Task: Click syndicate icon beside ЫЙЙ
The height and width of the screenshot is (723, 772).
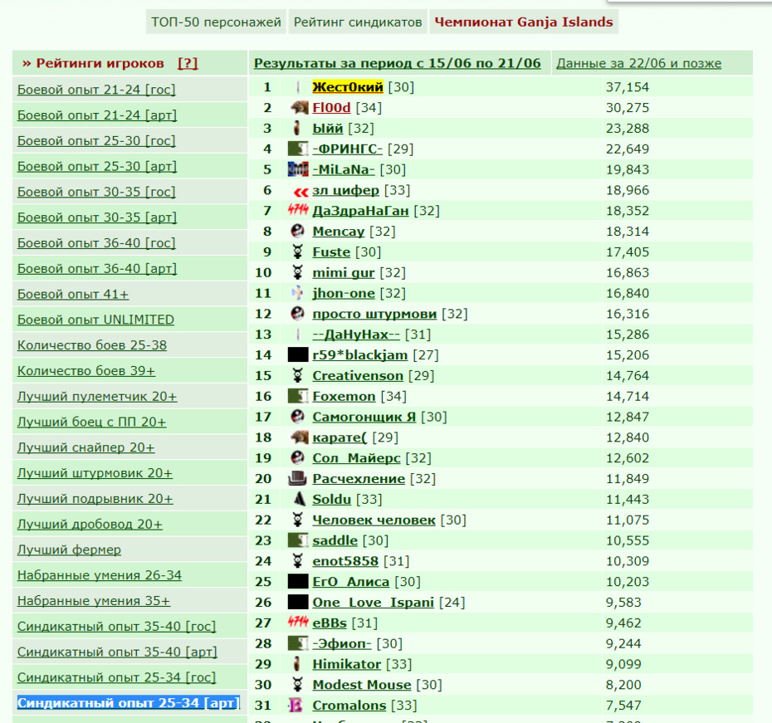Action: [x=297, y=128]
